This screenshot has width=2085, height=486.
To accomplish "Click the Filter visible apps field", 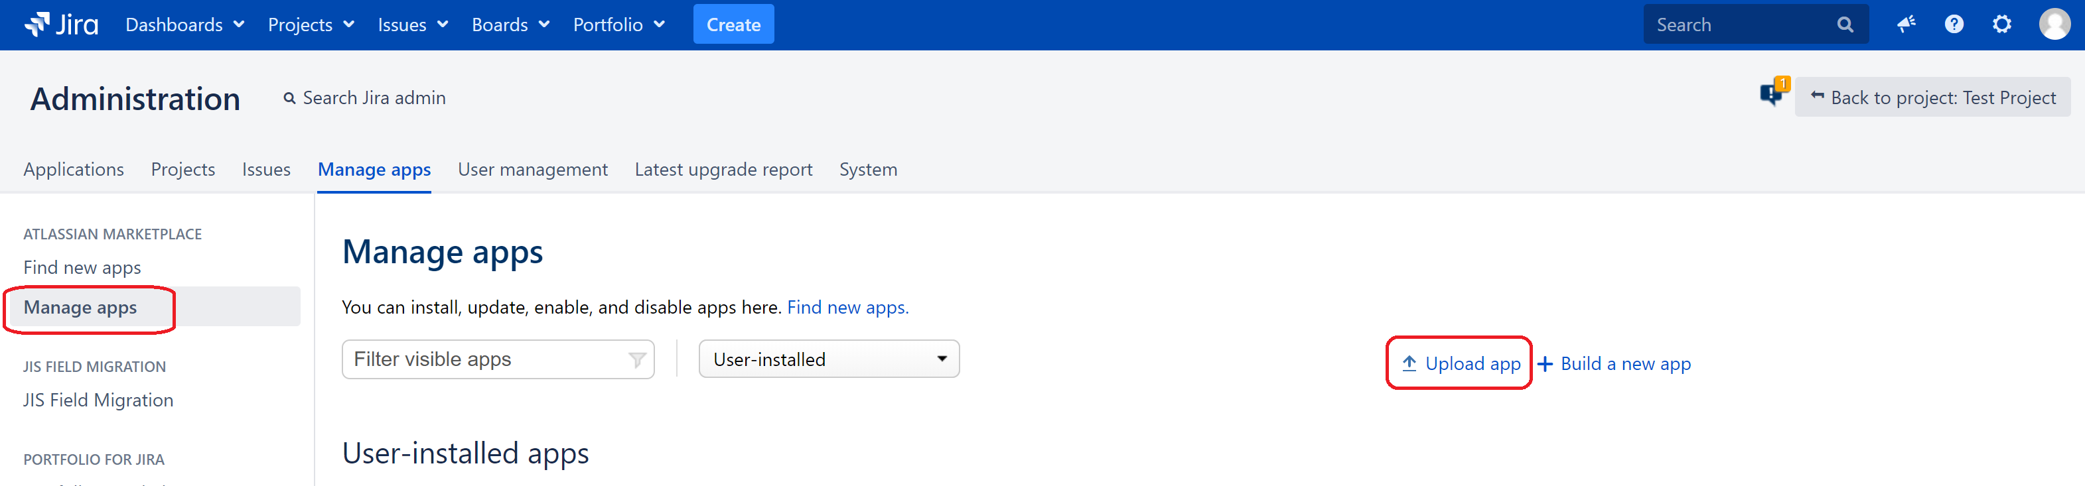I will tap(487, 359).
